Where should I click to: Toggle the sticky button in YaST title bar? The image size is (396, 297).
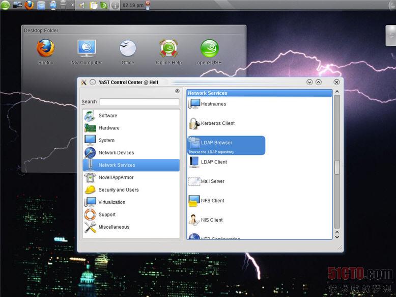click(93, 82)
